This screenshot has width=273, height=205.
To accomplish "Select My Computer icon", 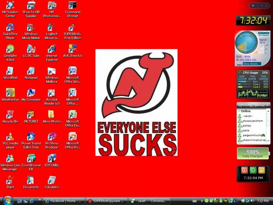I will pos(31,95).
